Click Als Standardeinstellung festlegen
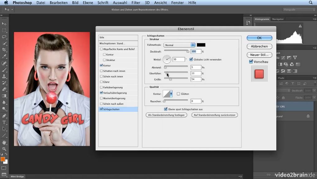This screenshot has width=317, height=179. [x=166, y=115]
